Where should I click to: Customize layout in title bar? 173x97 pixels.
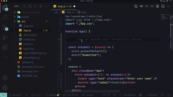pyautogui.click(x=171, y=1)
